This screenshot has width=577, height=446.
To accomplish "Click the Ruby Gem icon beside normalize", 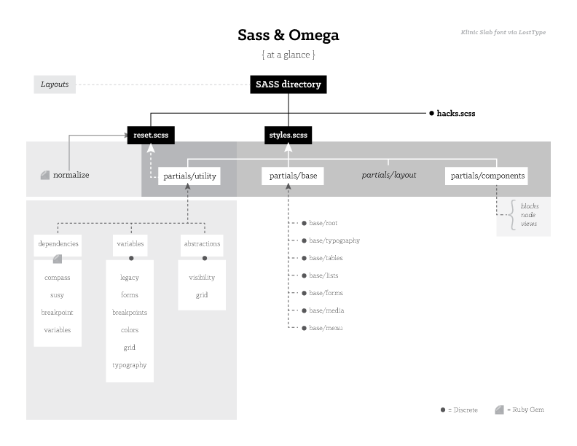I will tap(45, 175).
